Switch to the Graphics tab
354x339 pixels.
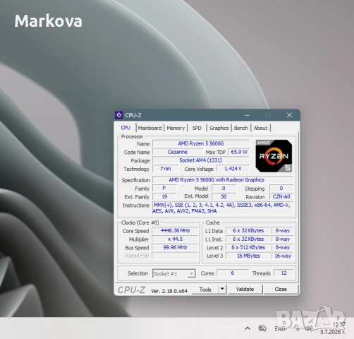click(219, 128)
